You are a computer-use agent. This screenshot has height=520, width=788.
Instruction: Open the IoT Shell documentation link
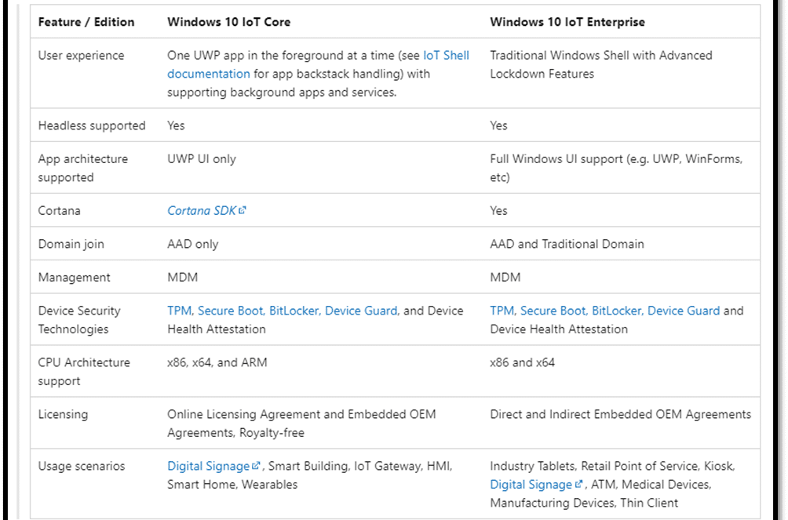pos(446,55)
